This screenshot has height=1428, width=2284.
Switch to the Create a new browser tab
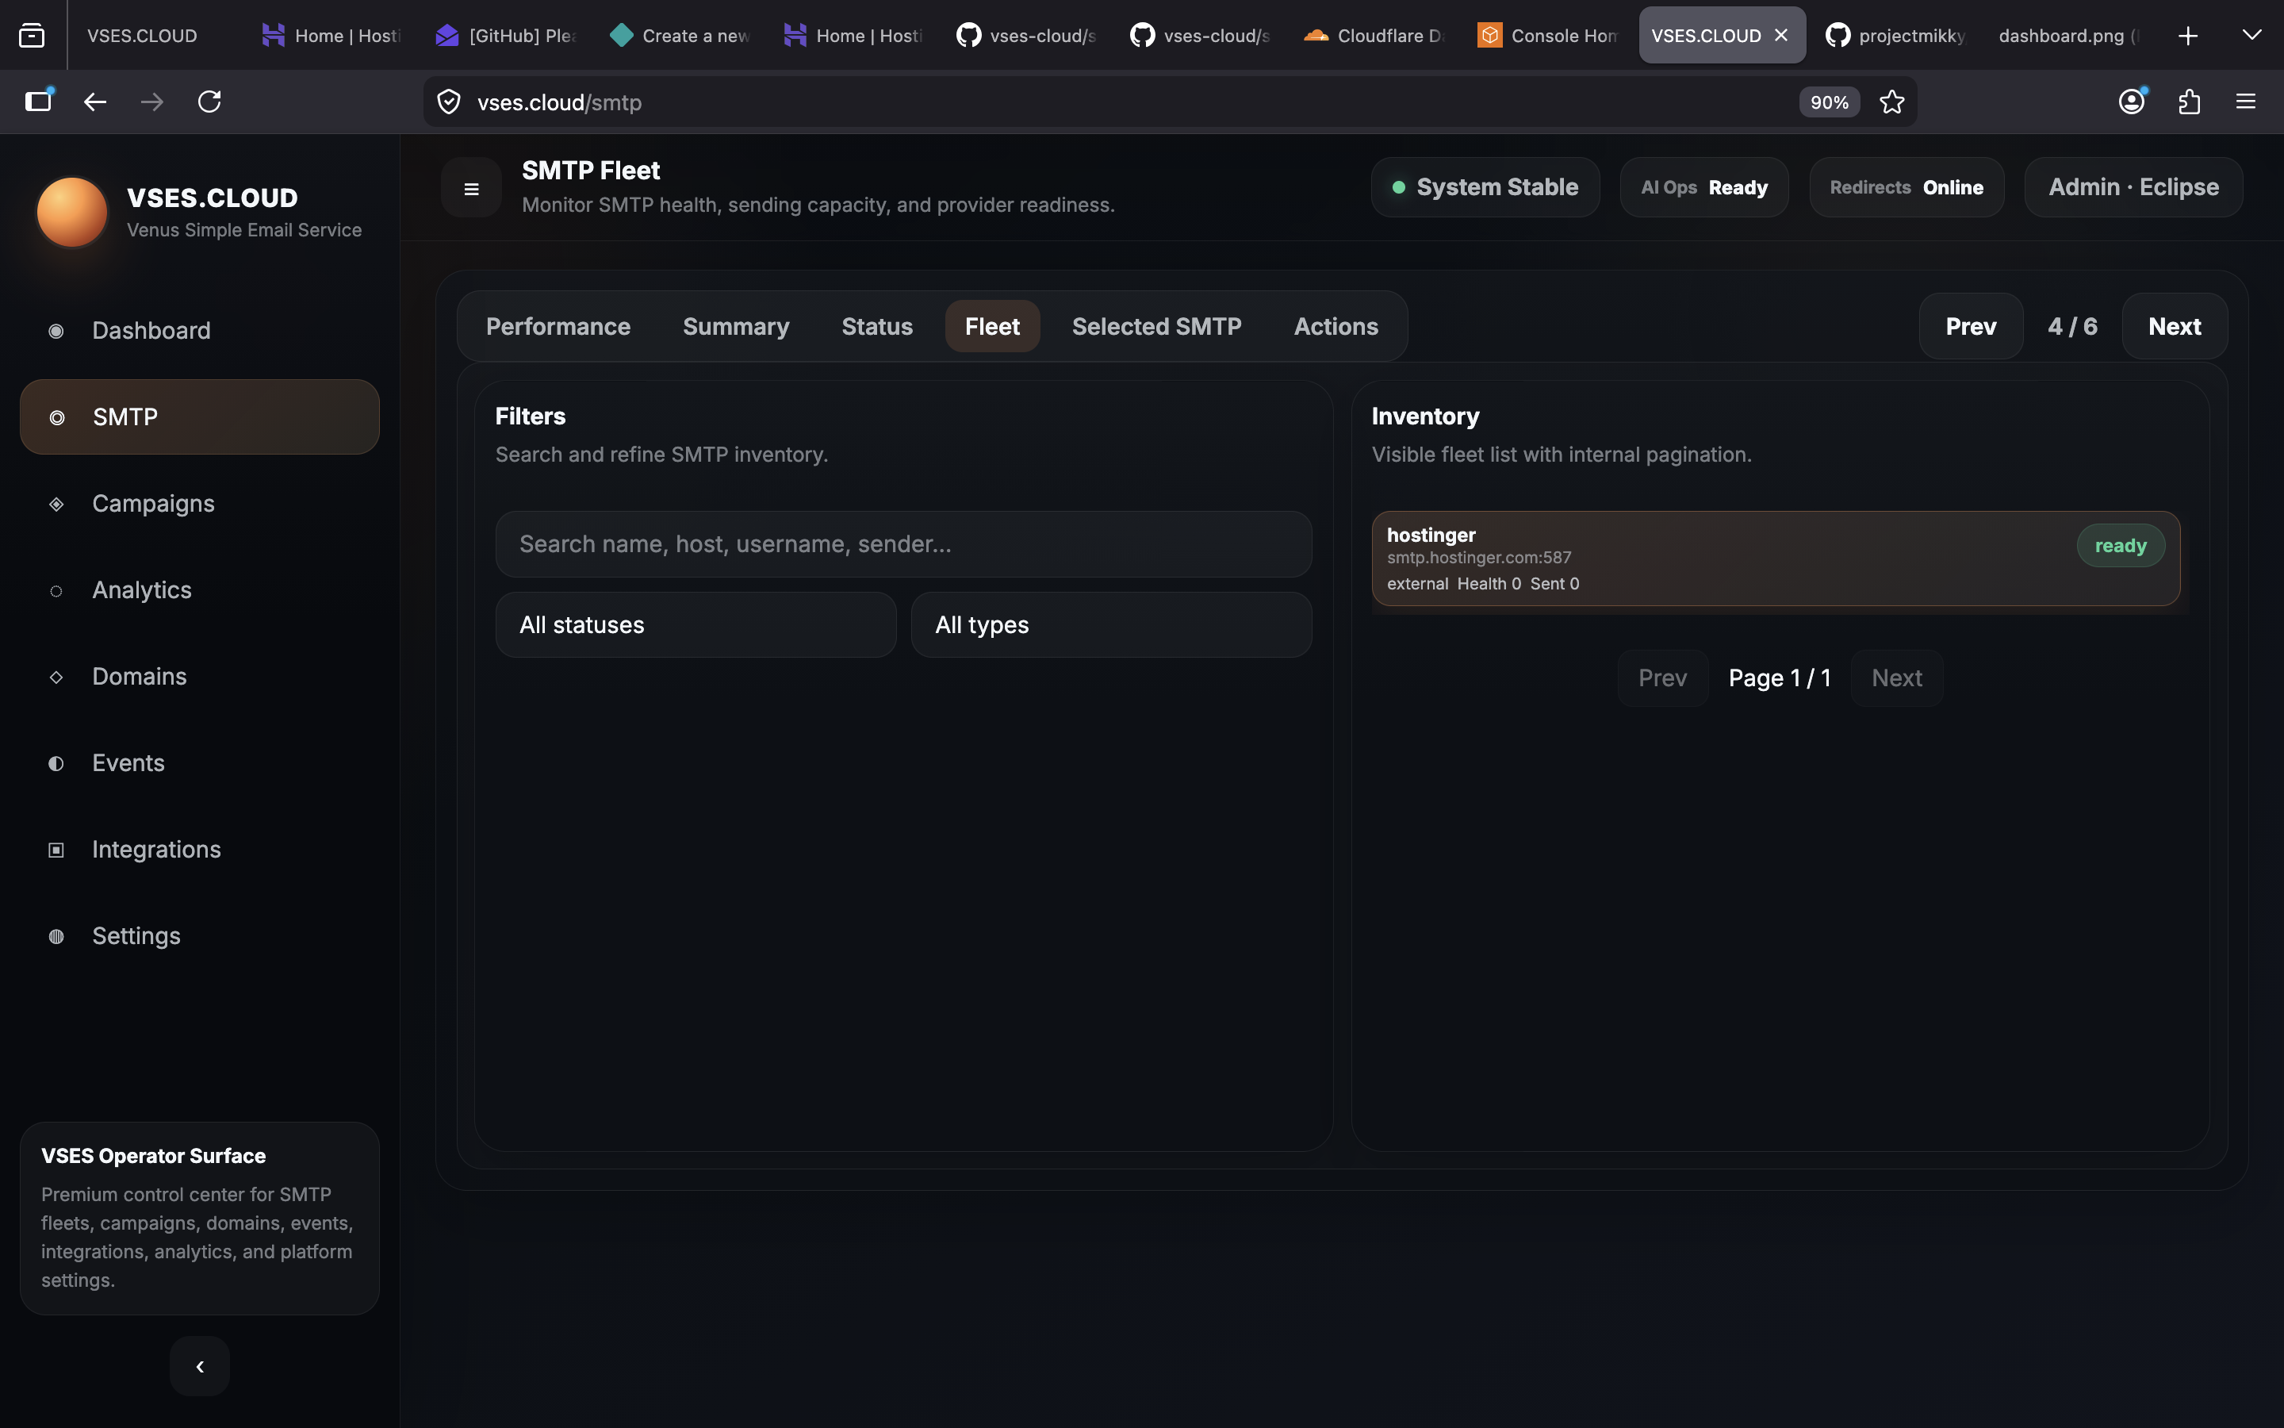point(680,36)
